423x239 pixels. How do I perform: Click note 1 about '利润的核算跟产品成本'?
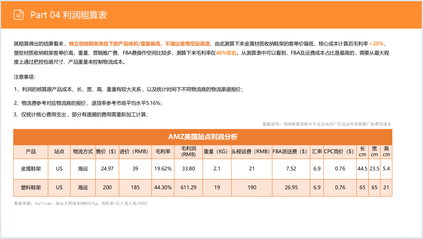[x=128, y=90]
